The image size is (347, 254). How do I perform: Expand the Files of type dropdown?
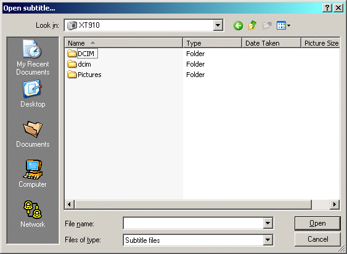(x=267, y=240)
